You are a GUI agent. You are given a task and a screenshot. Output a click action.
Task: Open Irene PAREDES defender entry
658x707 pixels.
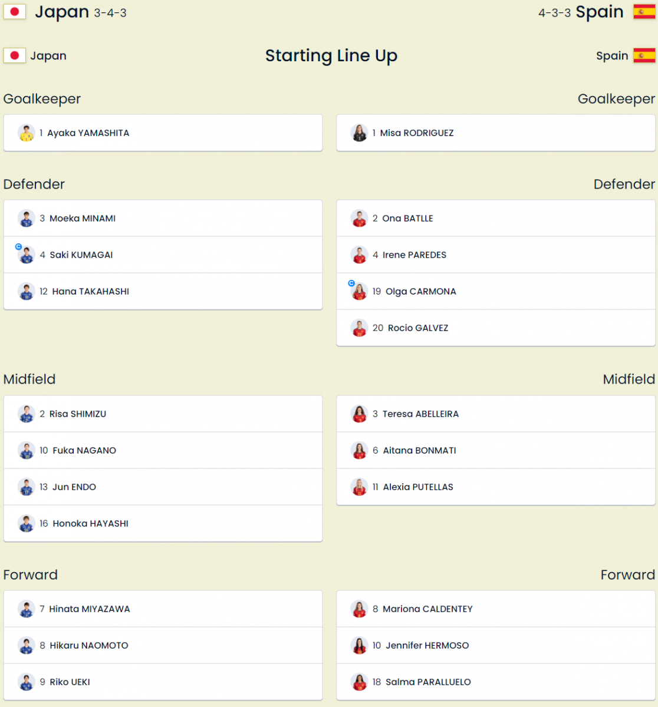click(x=496, y=255)
